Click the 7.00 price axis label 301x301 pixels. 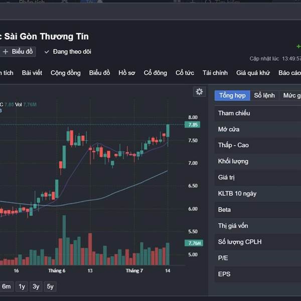click(x=193, y=163)
